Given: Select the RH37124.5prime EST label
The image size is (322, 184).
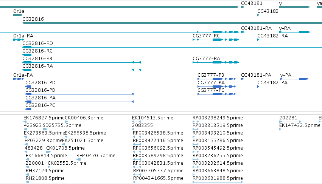Looking at the screenshot, I should 45,171.
